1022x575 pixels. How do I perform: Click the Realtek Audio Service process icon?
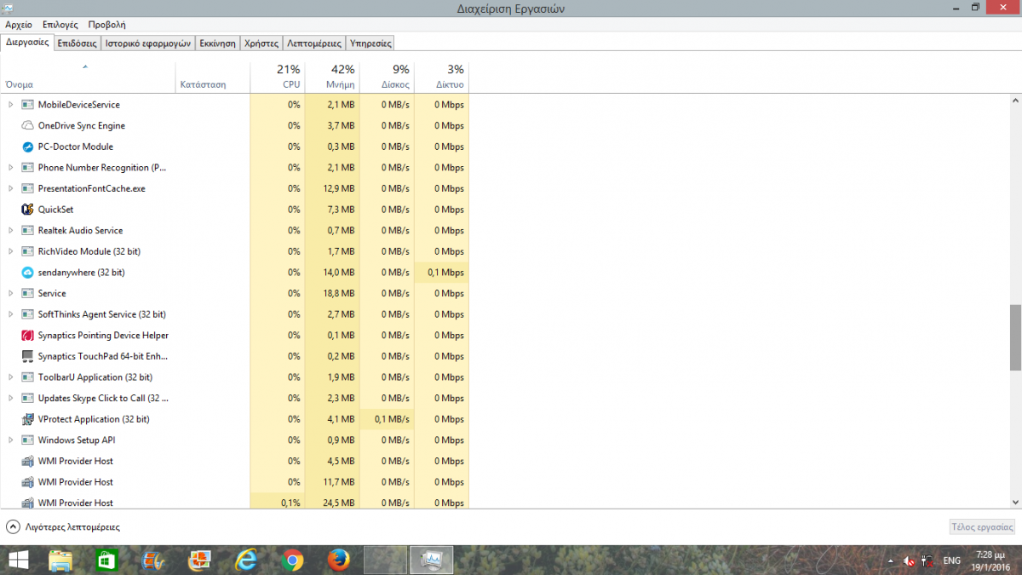(27, 231)
